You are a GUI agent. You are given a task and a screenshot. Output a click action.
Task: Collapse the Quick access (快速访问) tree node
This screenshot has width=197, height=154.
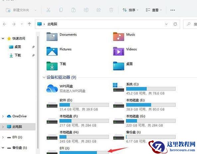pos(3,38)
